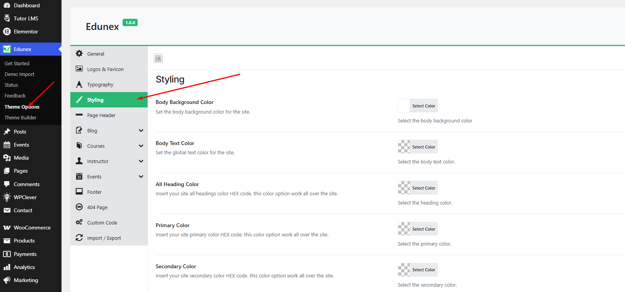Click the Payments dollar icon
625x292 pixels.
[7, 254]
